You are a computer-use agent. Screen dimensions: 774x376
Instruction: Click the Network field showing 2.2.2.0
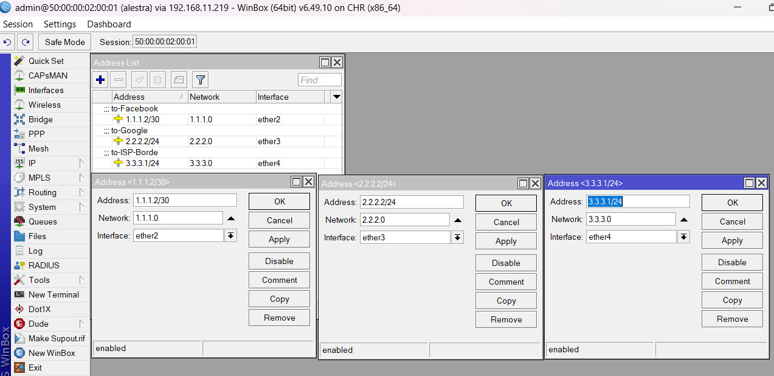[x=404, y=220]
